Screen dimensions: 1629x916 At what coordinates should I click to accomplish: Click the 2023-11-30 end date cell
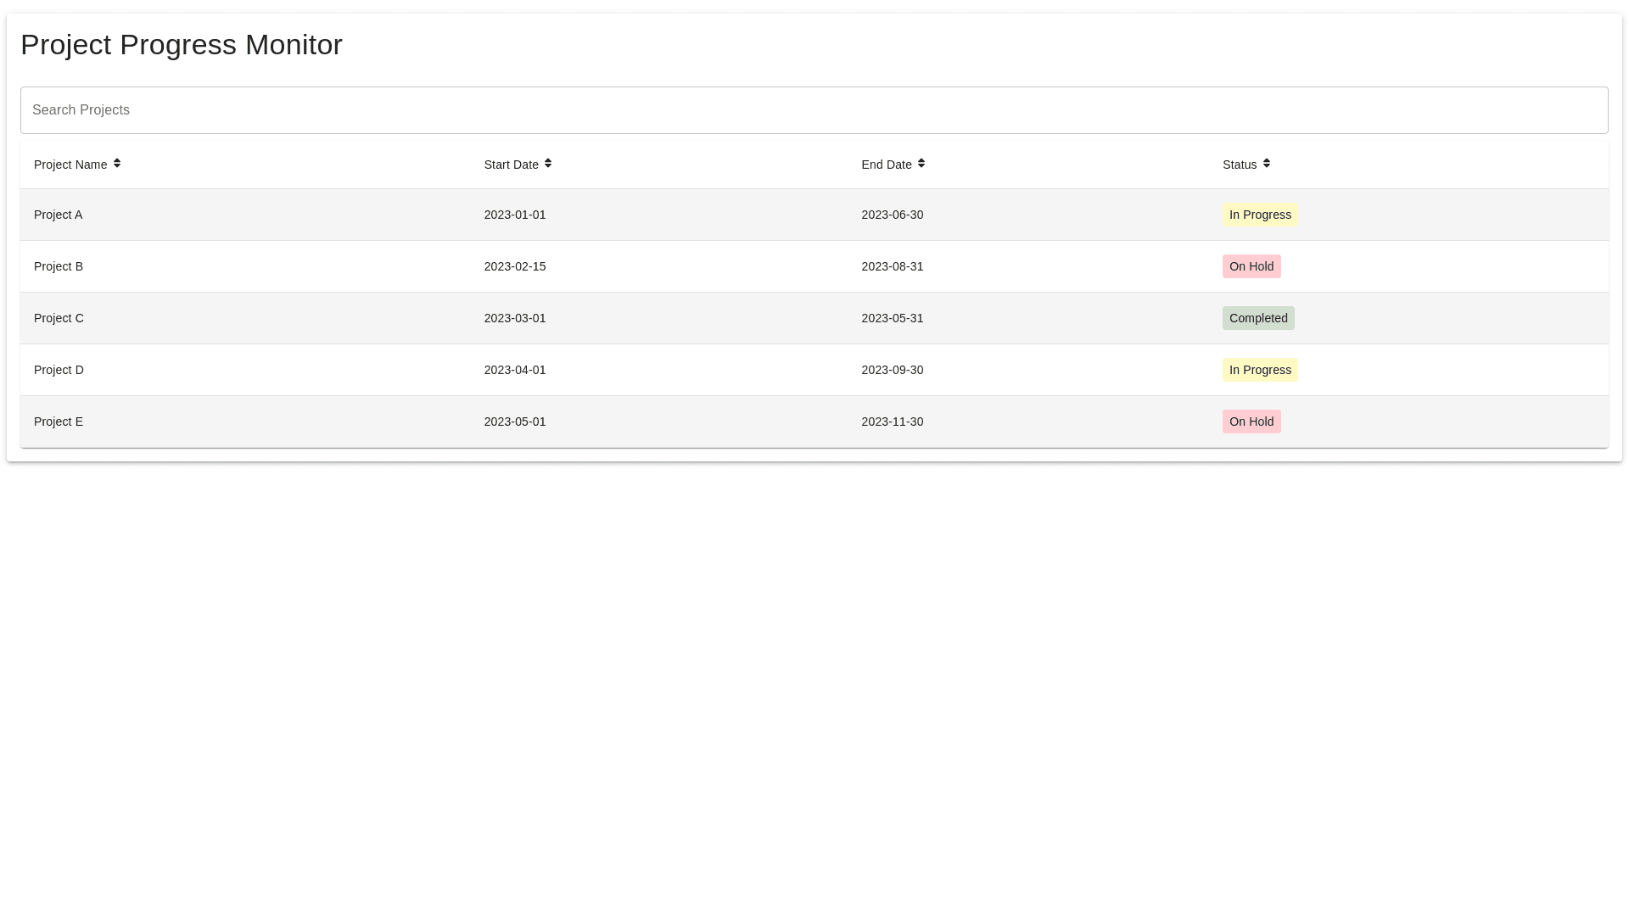[892, 422]
